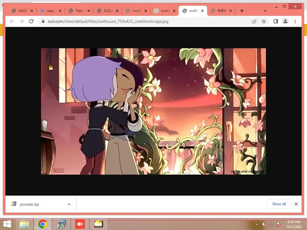The width and height of the screenshot is (307, 230).
Task: Close the MAG tab
Action: (32, 11)
